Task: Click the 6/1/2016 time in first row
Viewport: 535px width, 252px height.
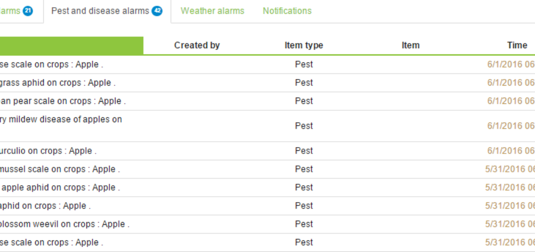Action: pyautogui.click(x=511, y=64)
